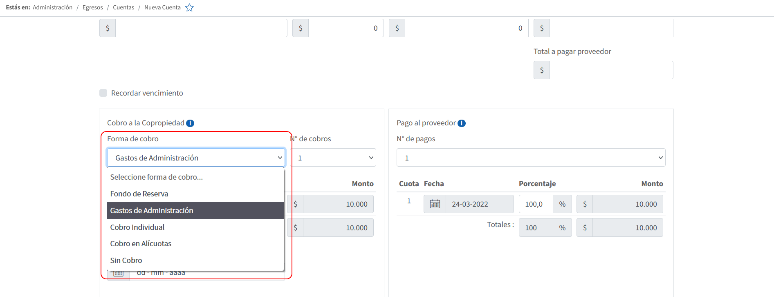The height and width of the screenshot is (303, 774).
Task: Select the 10.000 amount in payment row 1
Action: pos(628,204)
